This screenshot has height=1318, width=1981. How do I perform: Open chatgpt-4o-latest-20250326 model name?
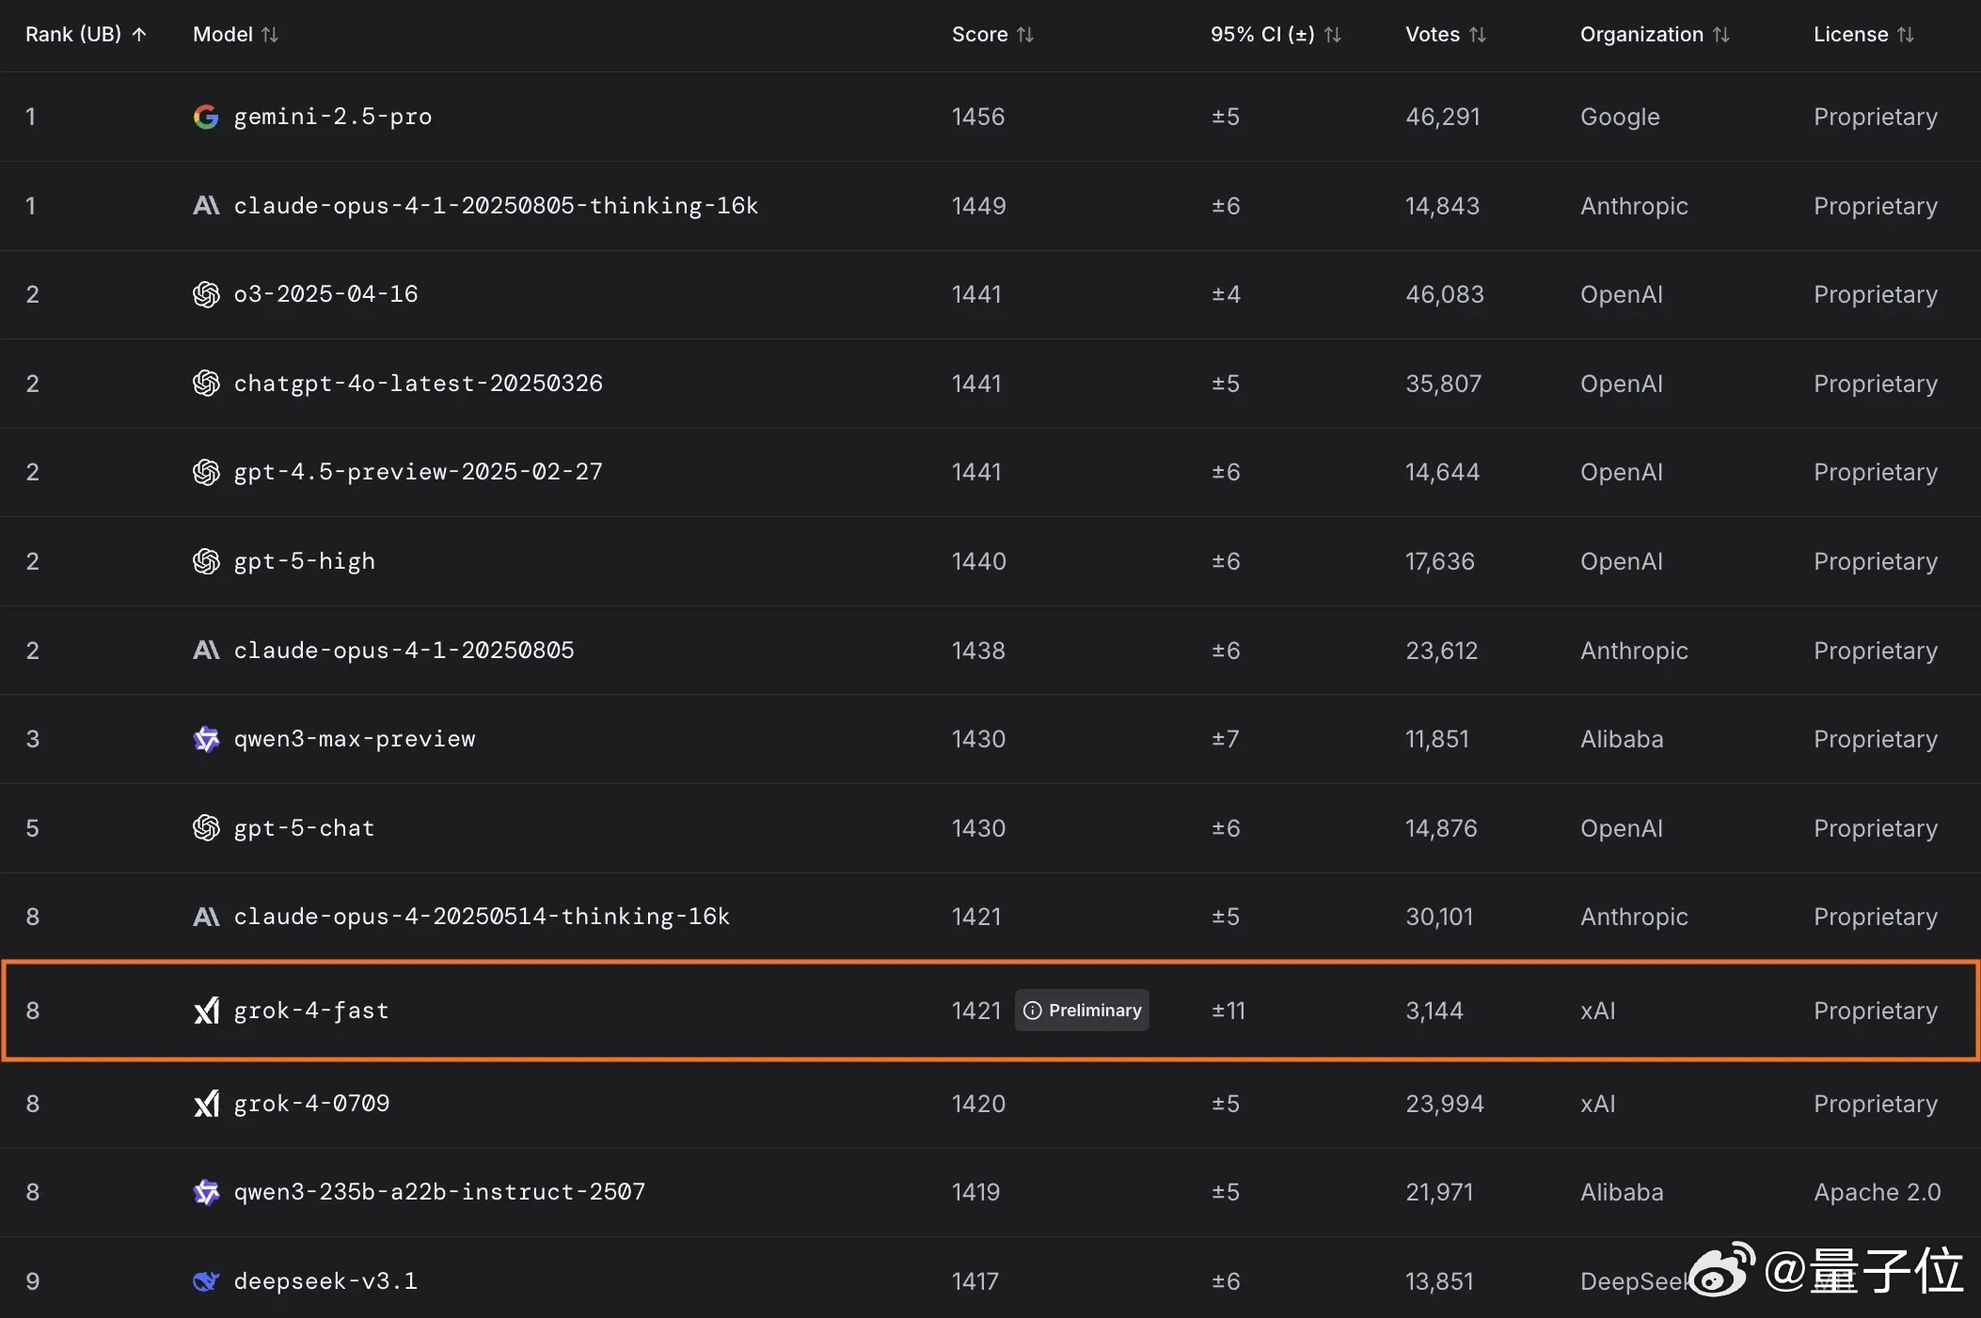click(419, 384)
